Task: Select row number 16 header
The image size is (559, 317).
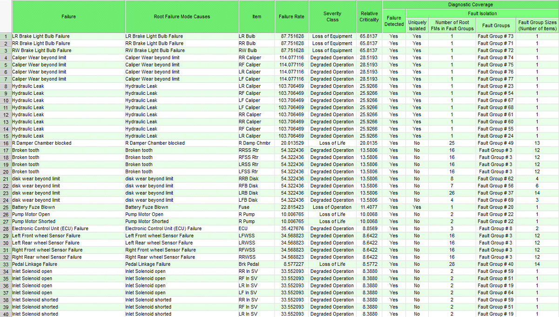Action: [x=6, y=143]
